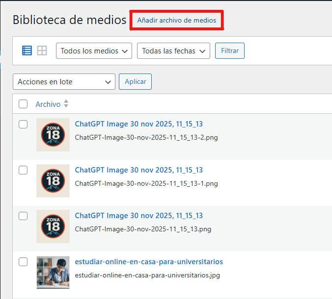Open the Todos los medios dropdown
332x299 pixels.
94,51
